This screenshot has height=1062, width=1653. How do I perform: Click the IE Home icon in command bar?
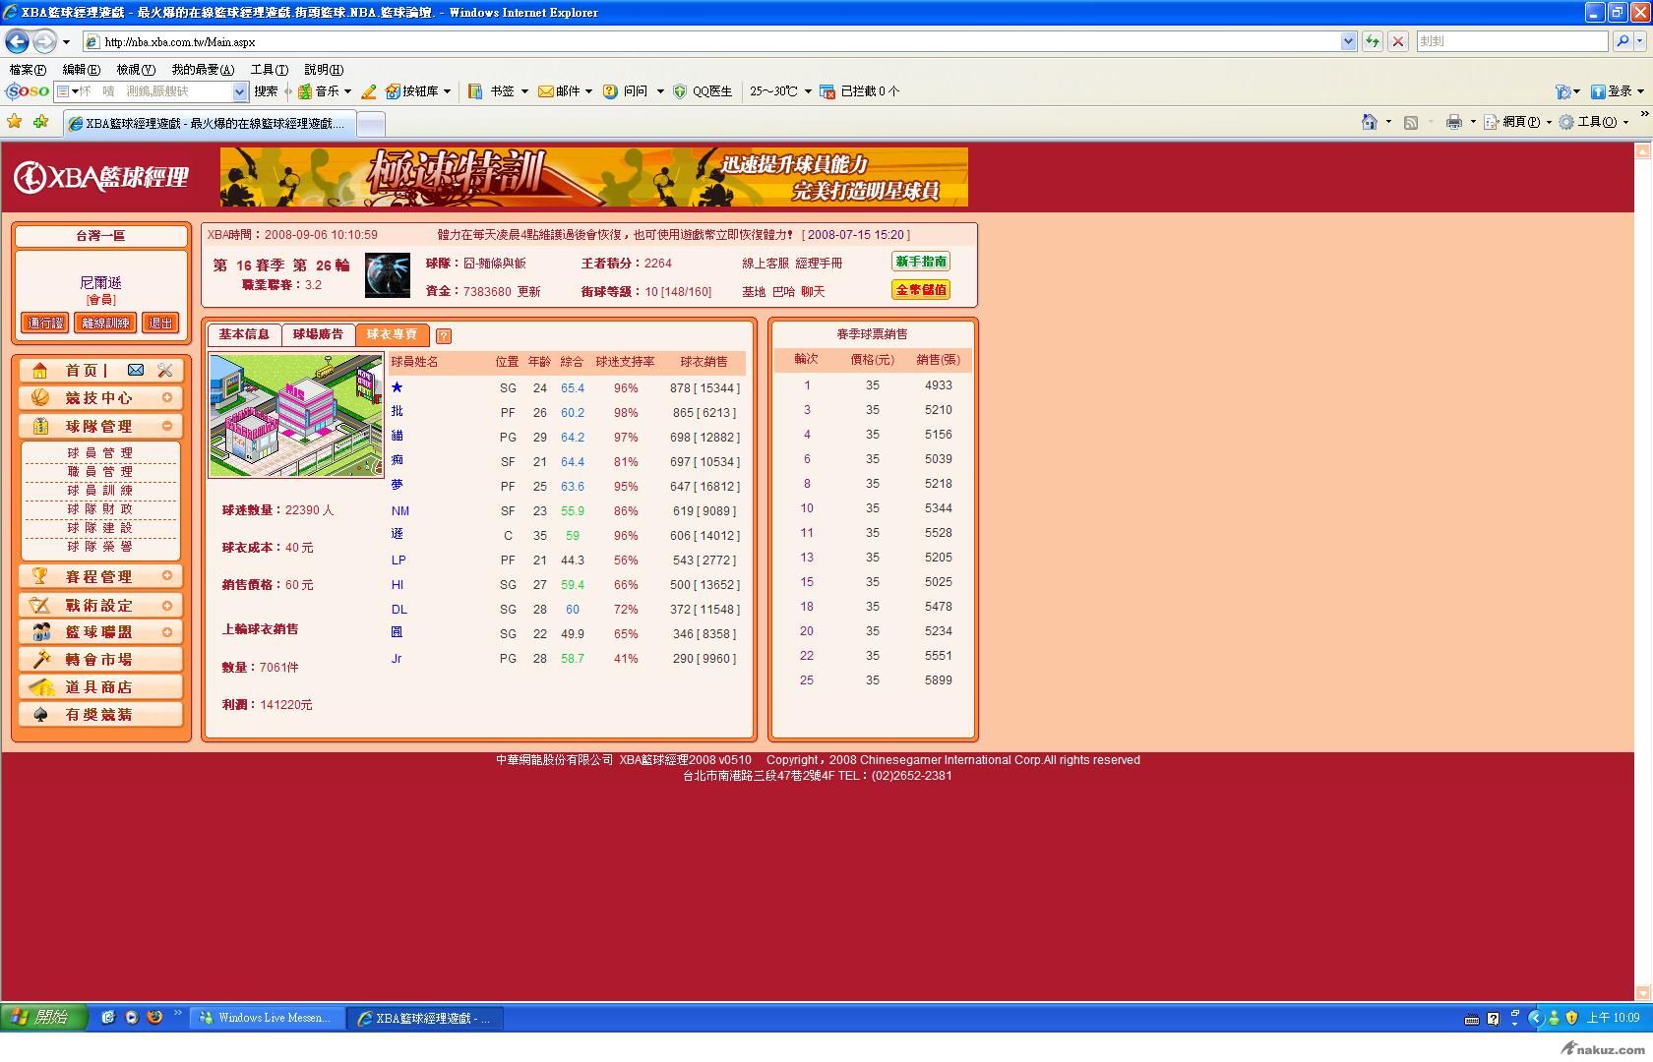coord(1370,122)
